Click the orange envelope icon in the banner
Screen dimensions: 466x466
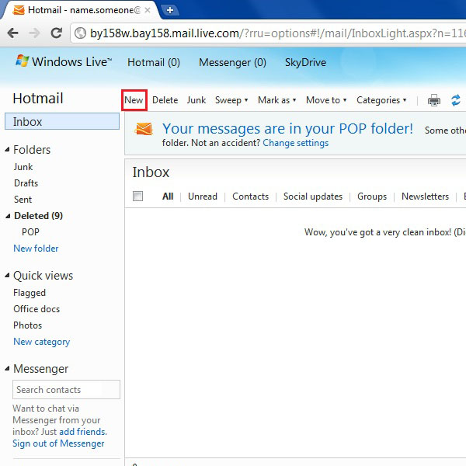click(143, 129)
